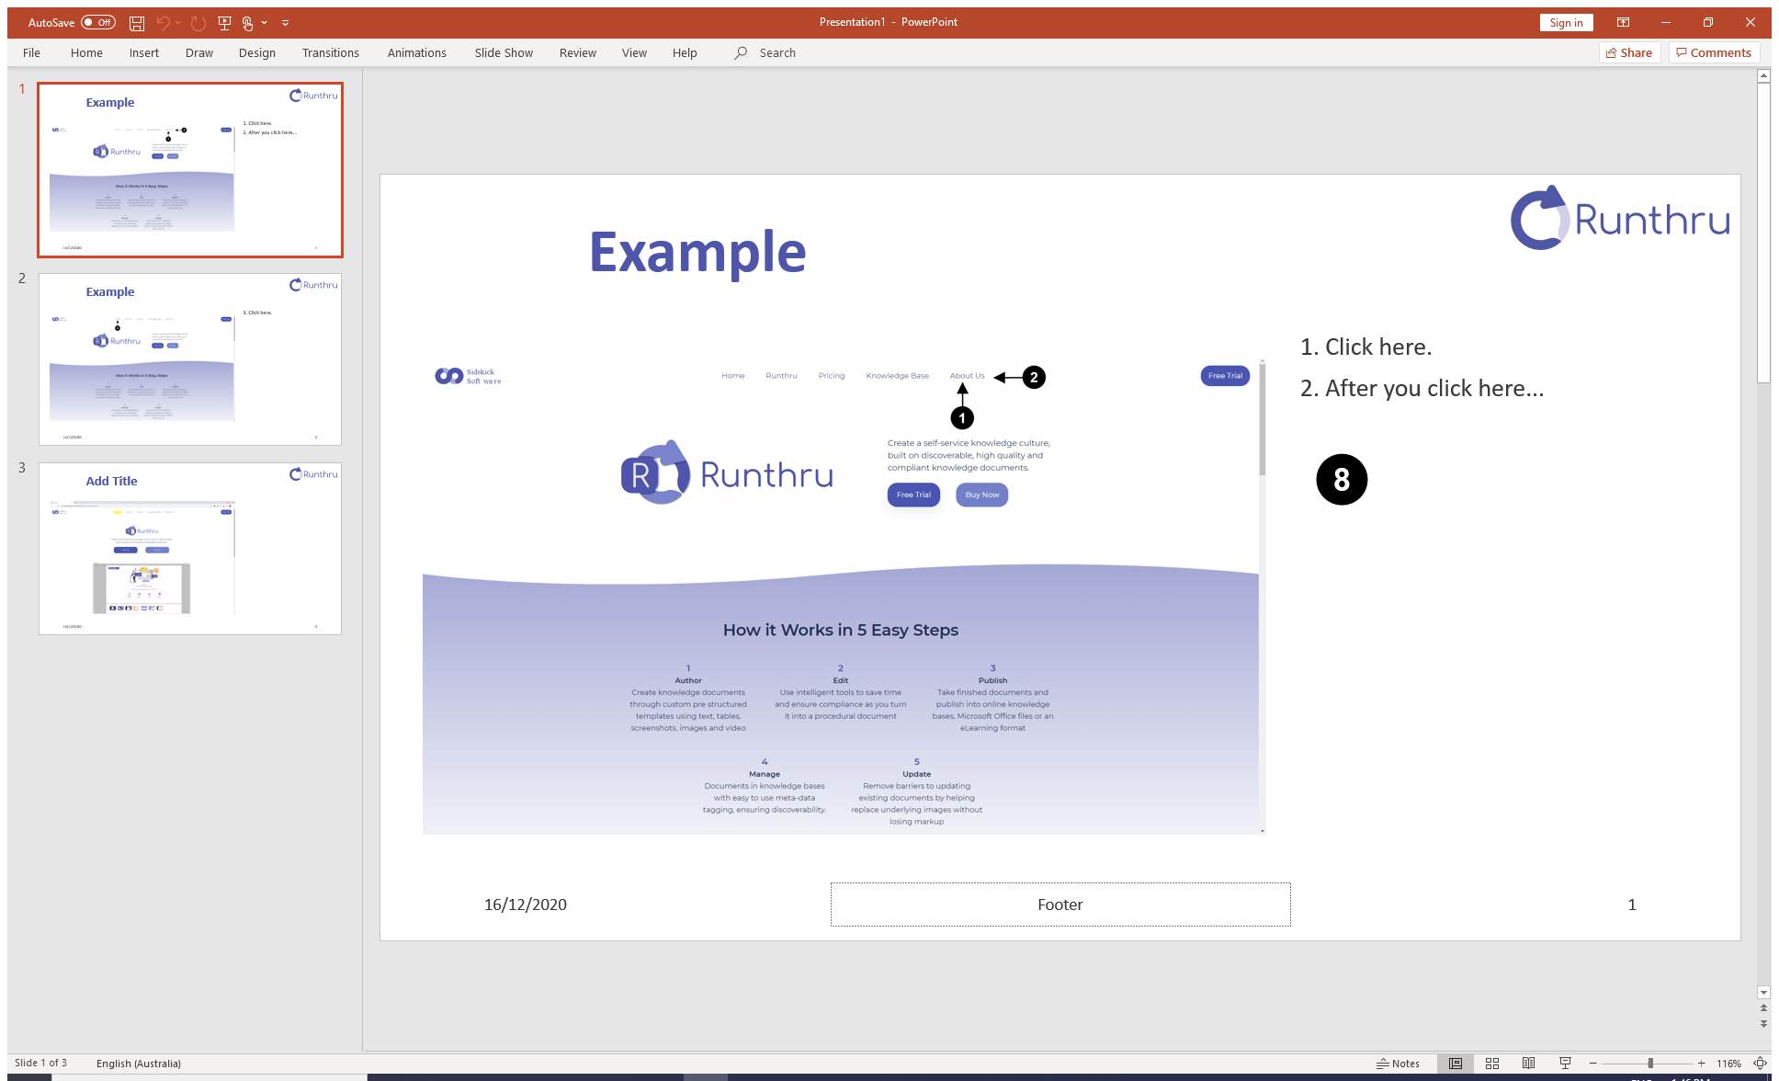Click '2. After you click here...' text
1779x1081 pixels.
click(x=1422, y=388)
